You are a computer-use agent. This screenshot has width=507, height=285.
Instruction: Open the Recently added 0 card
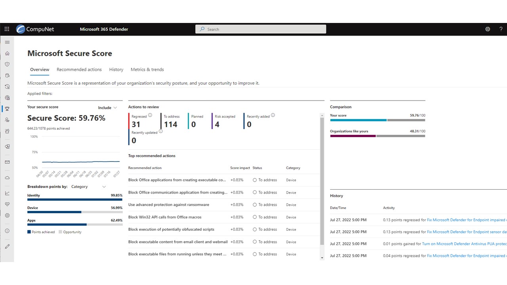[x=259, y=121]
